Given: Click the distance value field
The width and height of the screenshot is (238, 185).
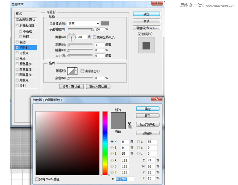Looking at the screenshot, I should pyautogui.click(x=100, y=45).
